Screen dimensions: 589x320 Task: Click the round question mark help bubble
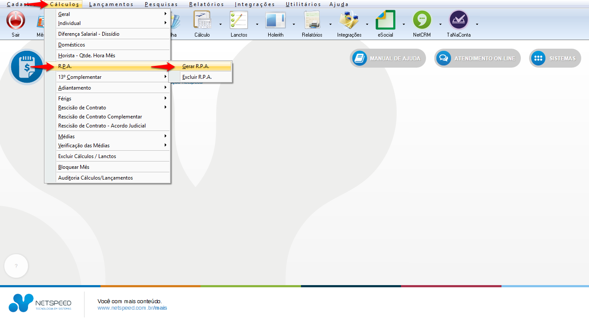click(x=16, y=266)
